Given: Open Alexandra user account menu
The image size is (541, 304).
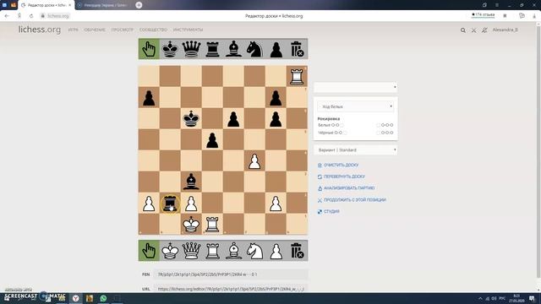Looking at the screenshot, I should 505,30.
